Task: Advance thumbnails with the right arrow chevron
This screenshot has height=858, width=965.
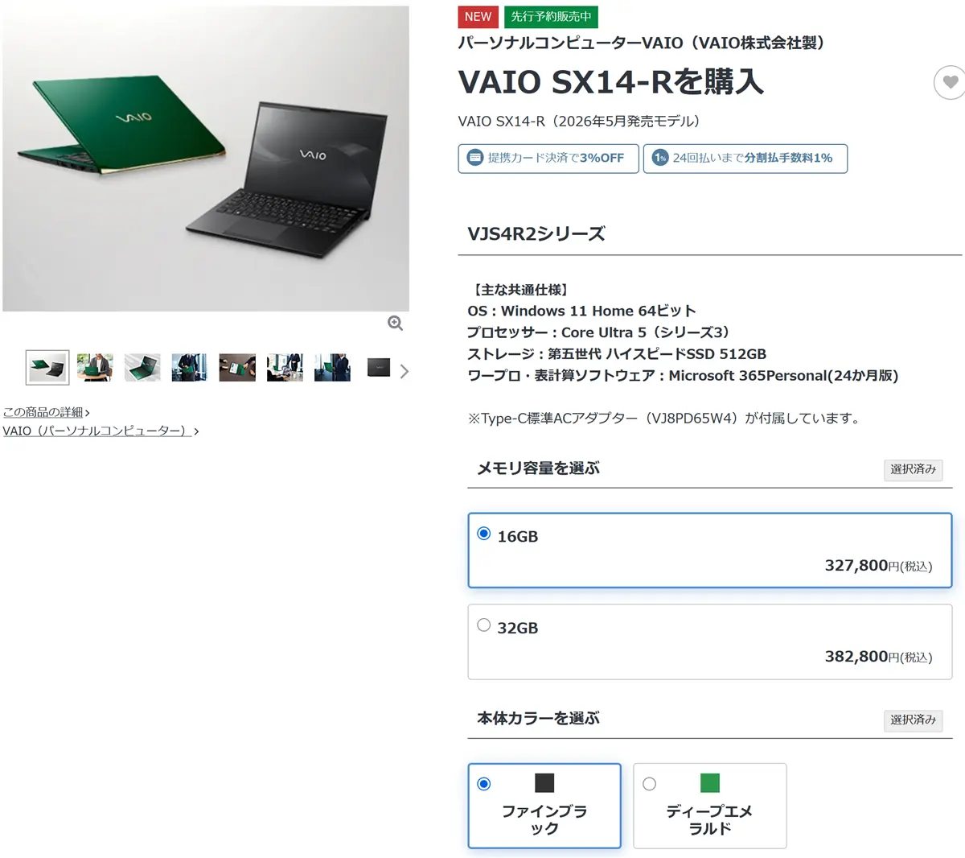Action: (x=404, y=371)
